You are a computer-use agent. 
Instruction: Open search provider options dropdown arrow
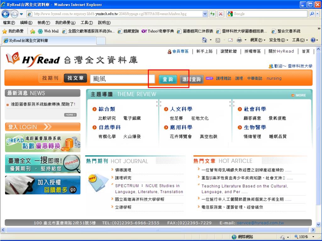click(318, 14)
